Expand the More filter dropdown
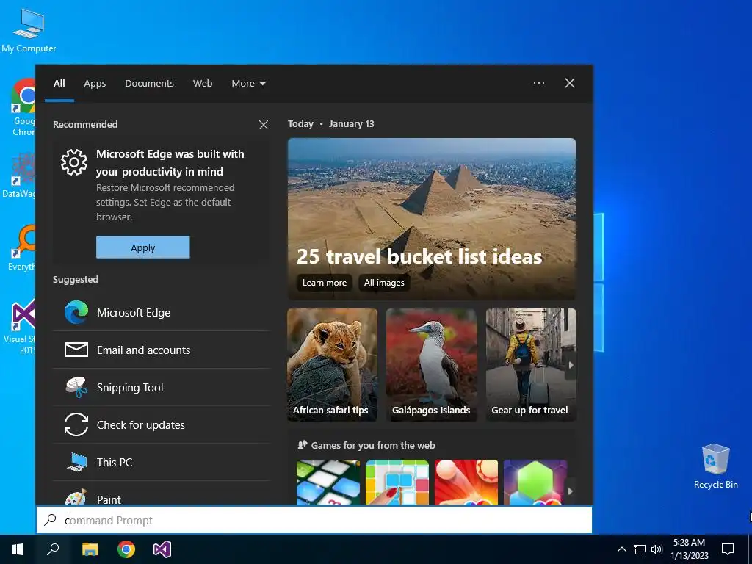Screen dimensions: 752x564 (248, 84)
